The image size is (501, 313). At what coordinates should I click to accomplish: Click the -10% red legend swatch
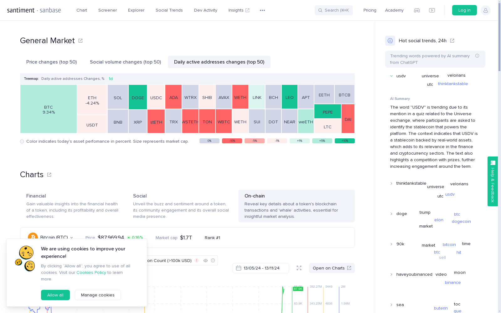click(232, 141)
